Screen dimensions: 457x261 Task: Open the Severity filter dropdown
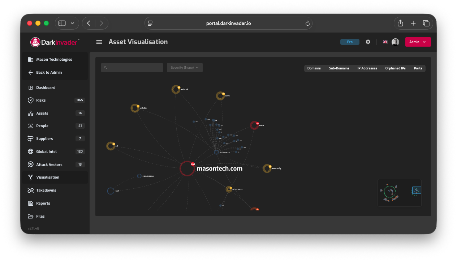click(185, 67)
